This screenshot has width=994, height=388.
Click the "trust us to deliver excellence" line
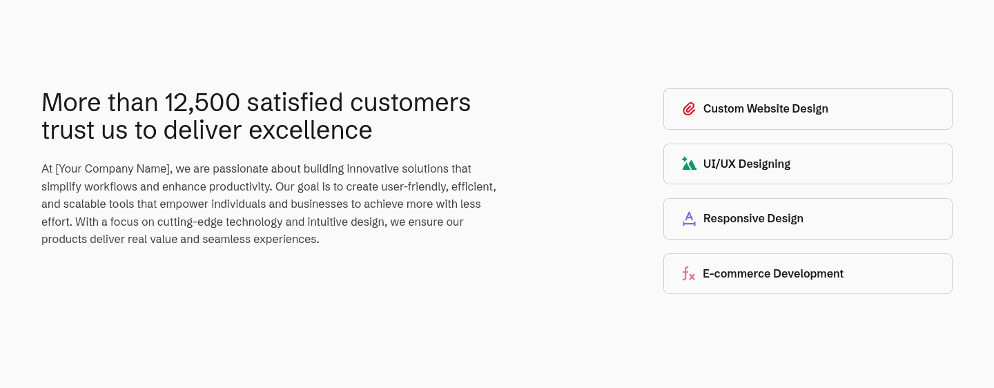[207, 130]
